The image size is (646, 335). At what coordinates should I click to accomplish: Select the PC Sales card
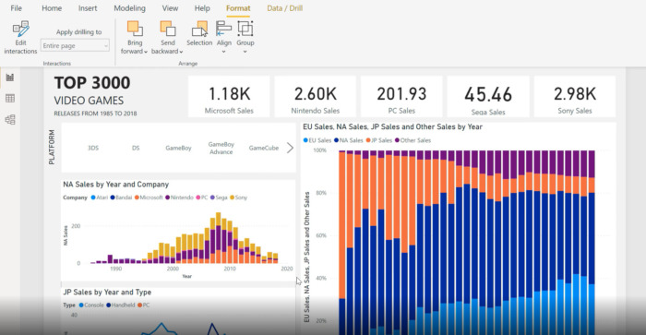click(401, 96)
